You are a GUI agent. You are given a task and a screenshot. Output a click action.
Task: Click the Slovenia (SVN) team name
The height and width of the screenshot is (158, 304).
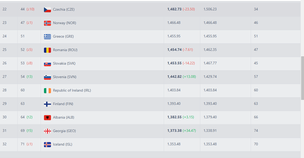(65, 77)
